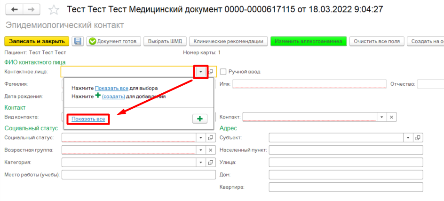Expand the Социальный статус dropdown

click(201, 137)
